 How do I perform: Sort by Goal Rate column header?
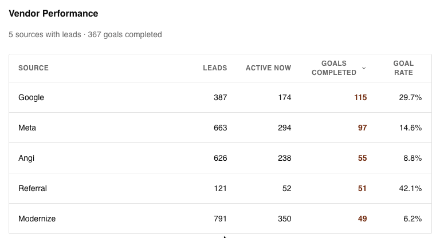click(403, 68)
